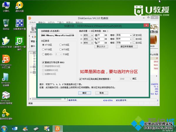Click partition 3 size field showing 17
Viewport: 176px width, 132px height.
coord(101,43)
